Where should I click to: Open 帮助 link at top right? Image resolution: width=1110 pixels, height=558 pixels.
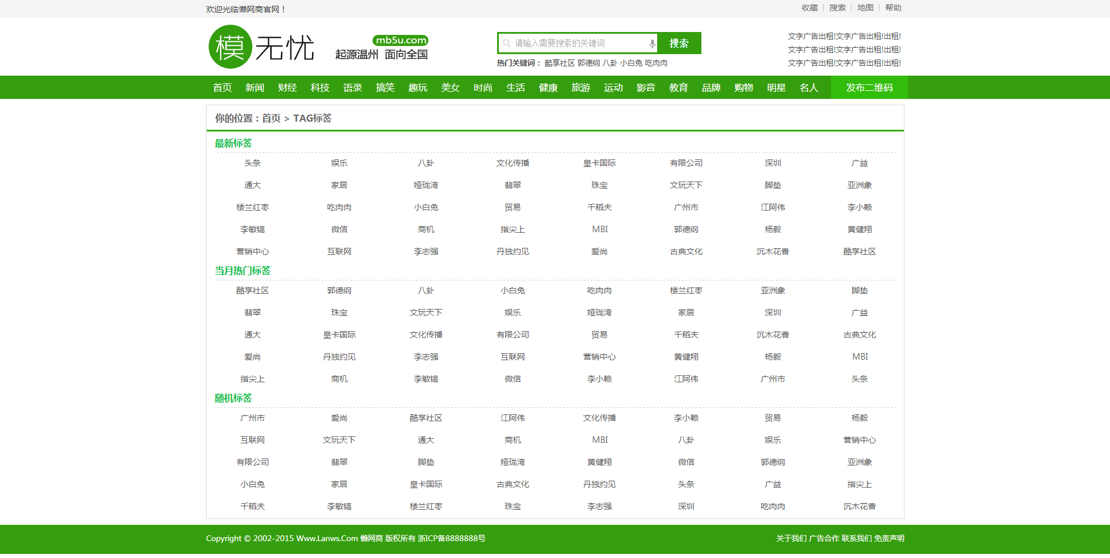click(893, 8)
